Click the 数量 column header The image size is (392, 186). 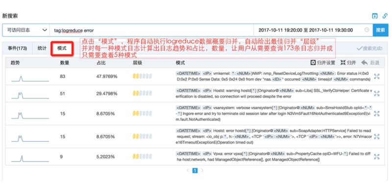(65, 63)
